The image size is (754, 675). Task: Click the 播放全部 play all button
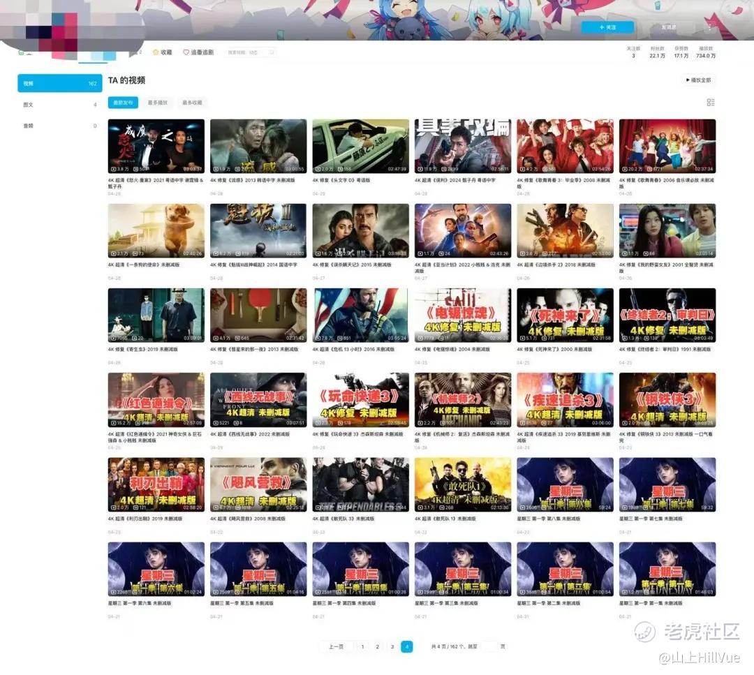point(698,80)
